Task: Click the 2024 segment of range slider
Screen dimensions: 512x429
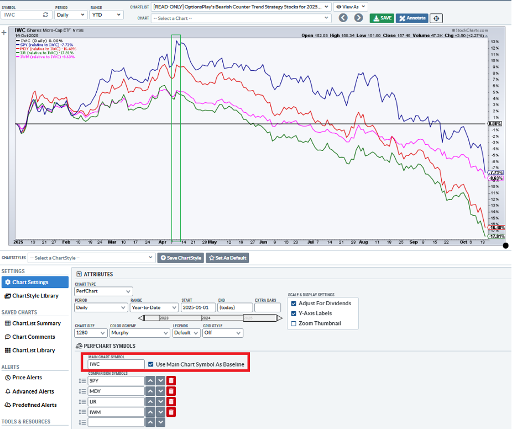Action: click(222, 318)
